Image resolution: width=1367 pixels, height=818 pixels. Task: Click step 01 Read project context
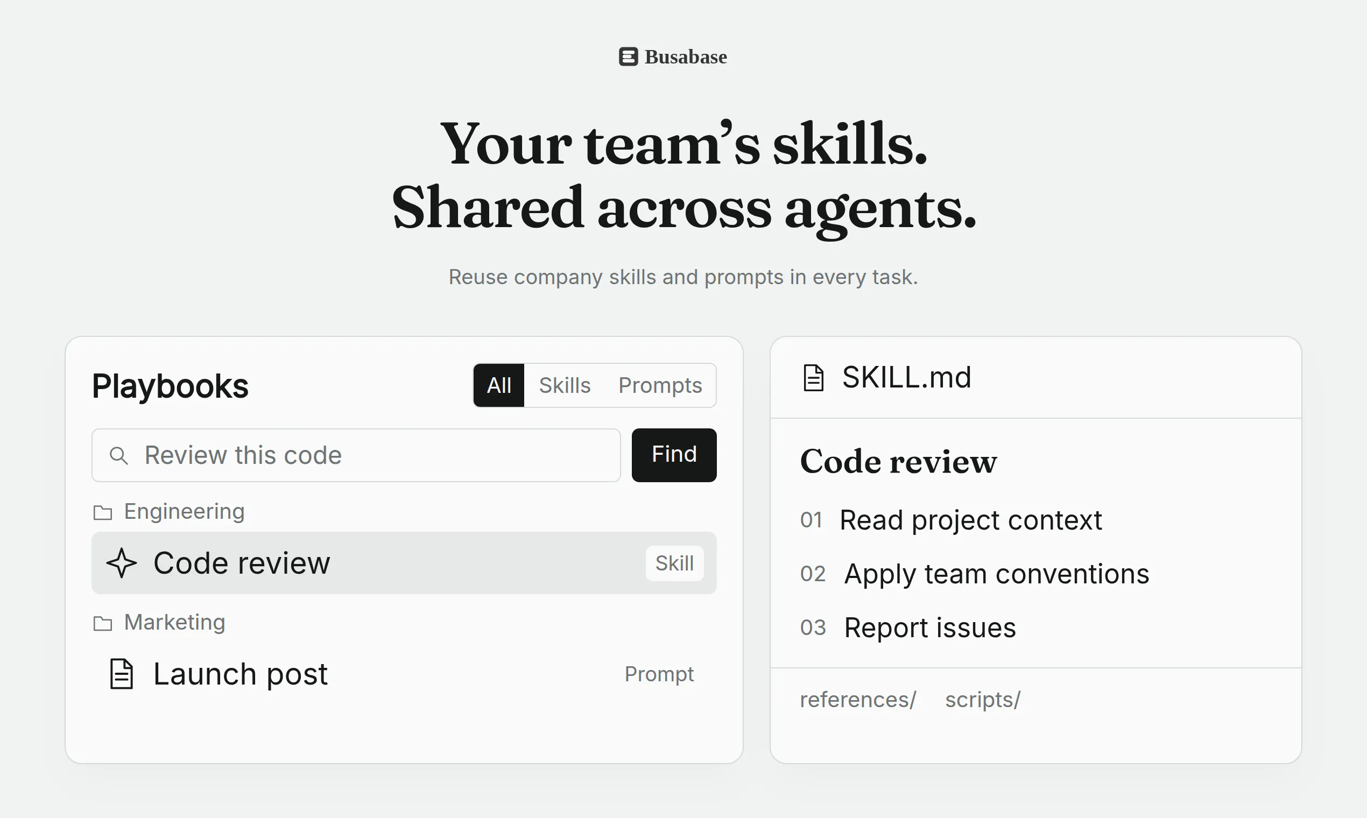tap(951, 520)
